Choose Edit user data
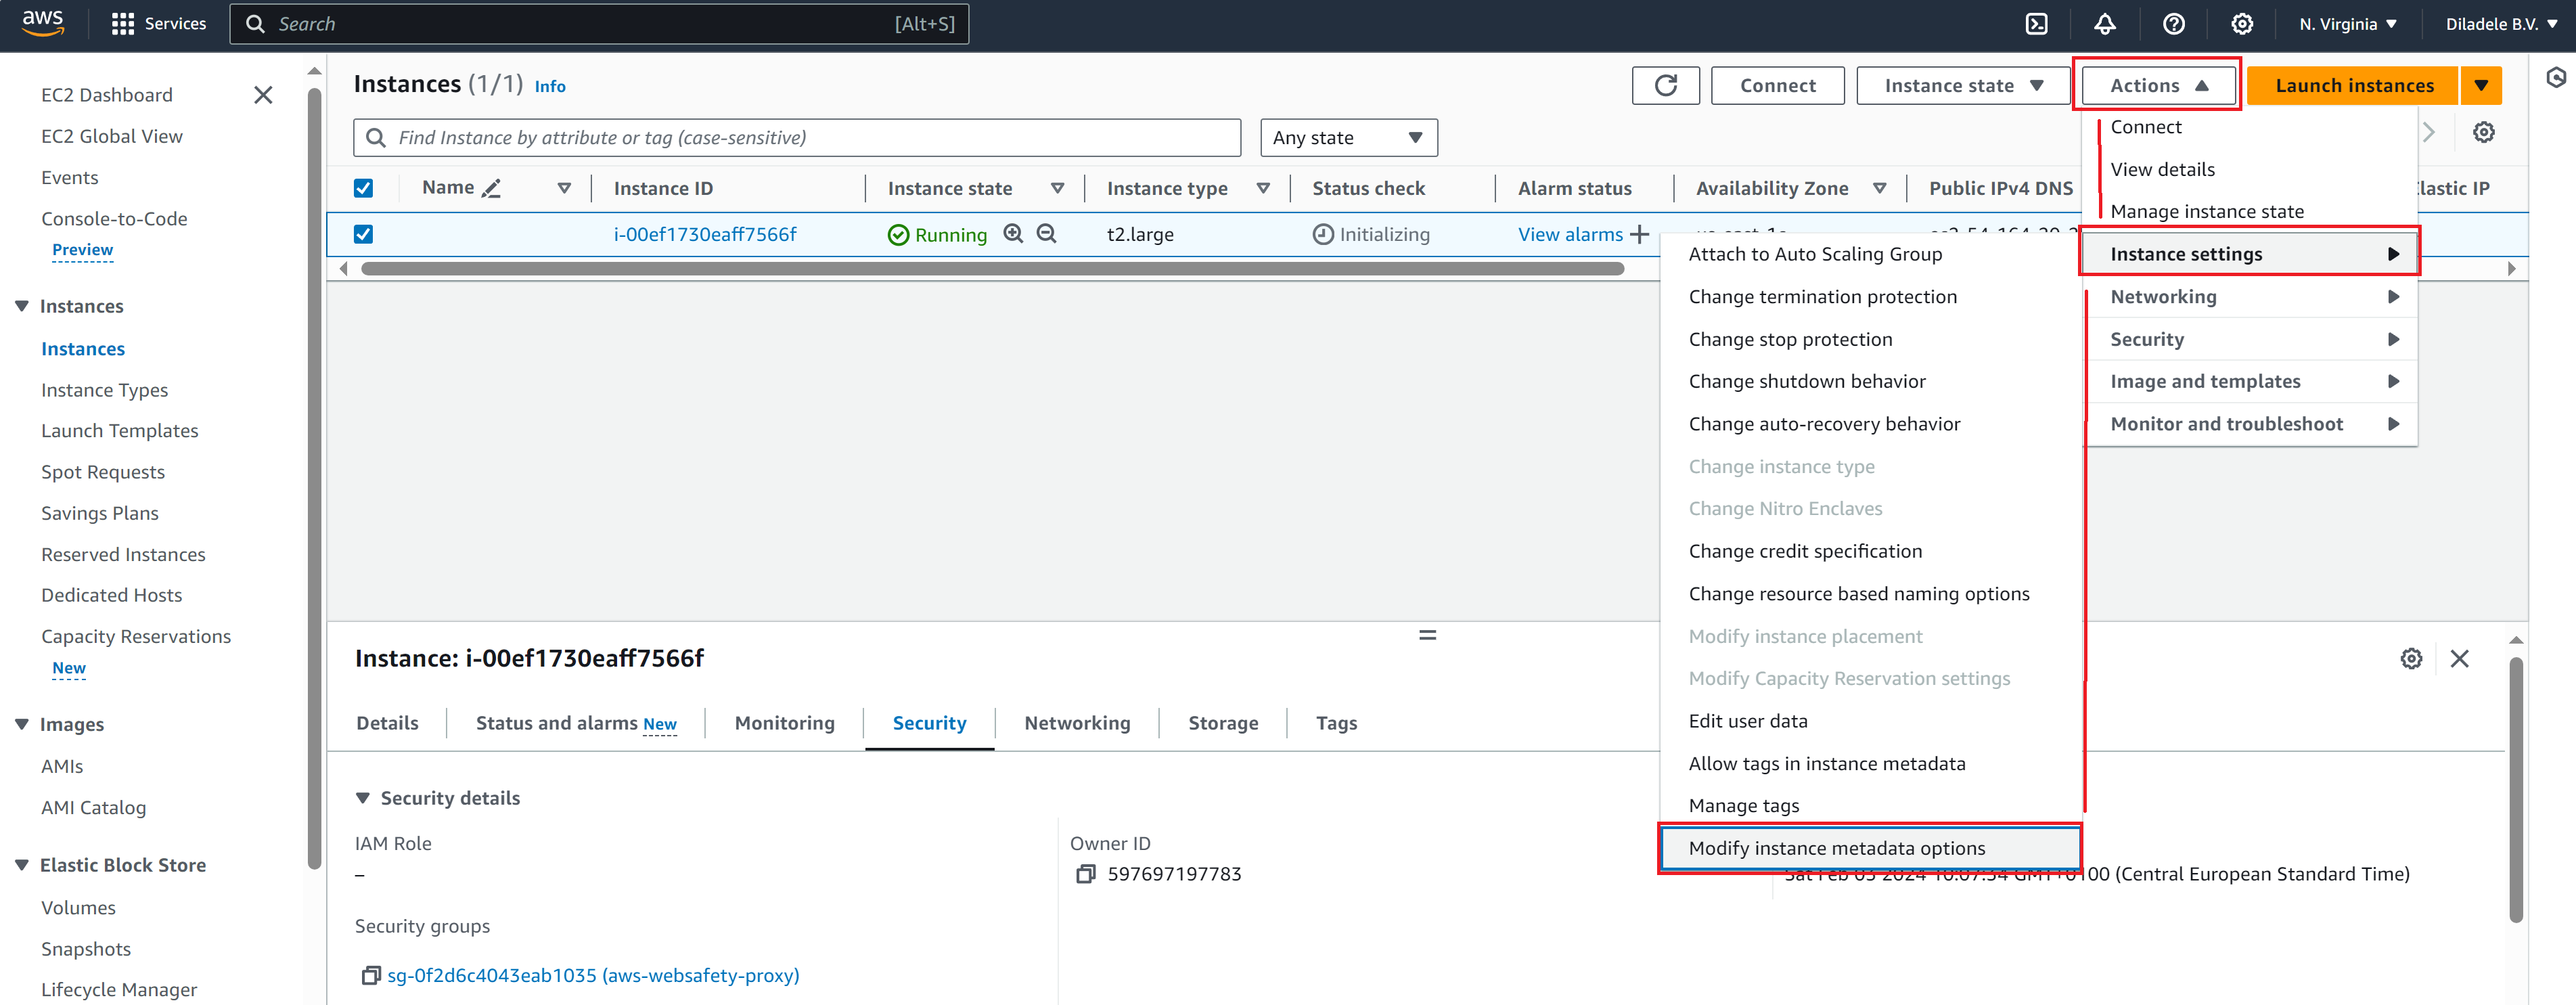This screenshot has width=2576, height=1005. pyautogui.click(x=1747, y=721)
